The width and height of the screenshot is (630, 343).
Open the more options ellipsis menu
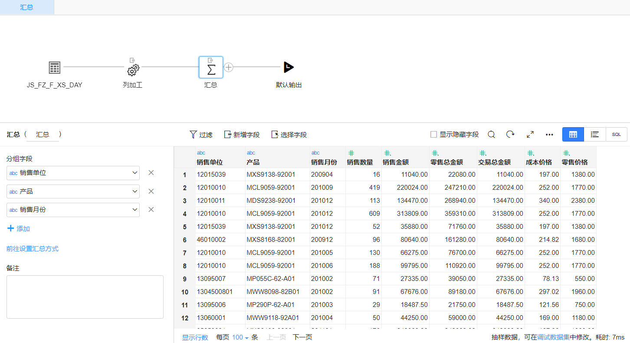tap(549, 135)
